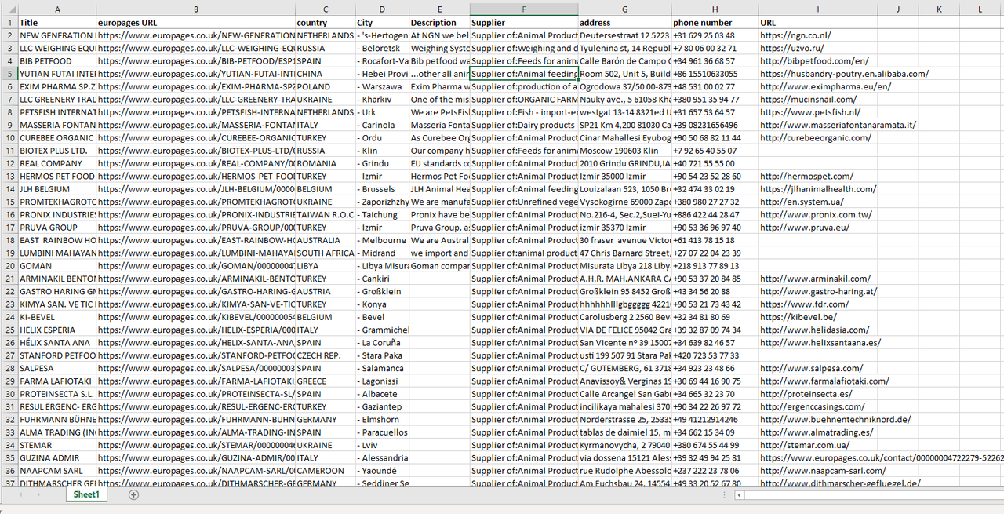Select the 'REAL COMPANY' cell
The height and width of the screenshot is (514, 1004).
pos(57,163)
